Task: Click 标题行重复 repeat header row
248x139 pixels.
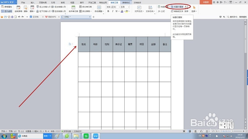Action: tap(177, 7)
